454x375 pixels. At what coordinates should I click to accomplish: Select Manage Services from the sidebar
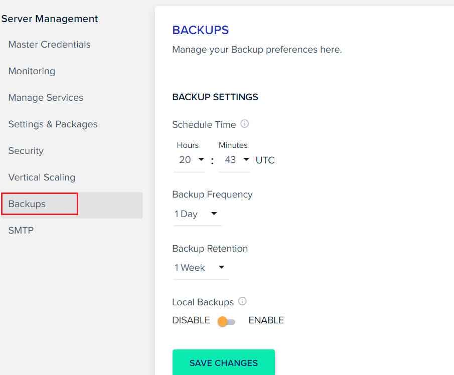(46, 98)
